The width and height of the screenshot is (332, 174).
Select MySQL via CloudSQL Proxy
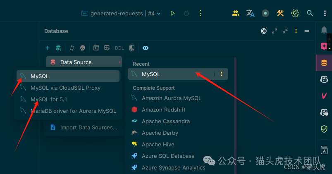click(x=68, y=88)
